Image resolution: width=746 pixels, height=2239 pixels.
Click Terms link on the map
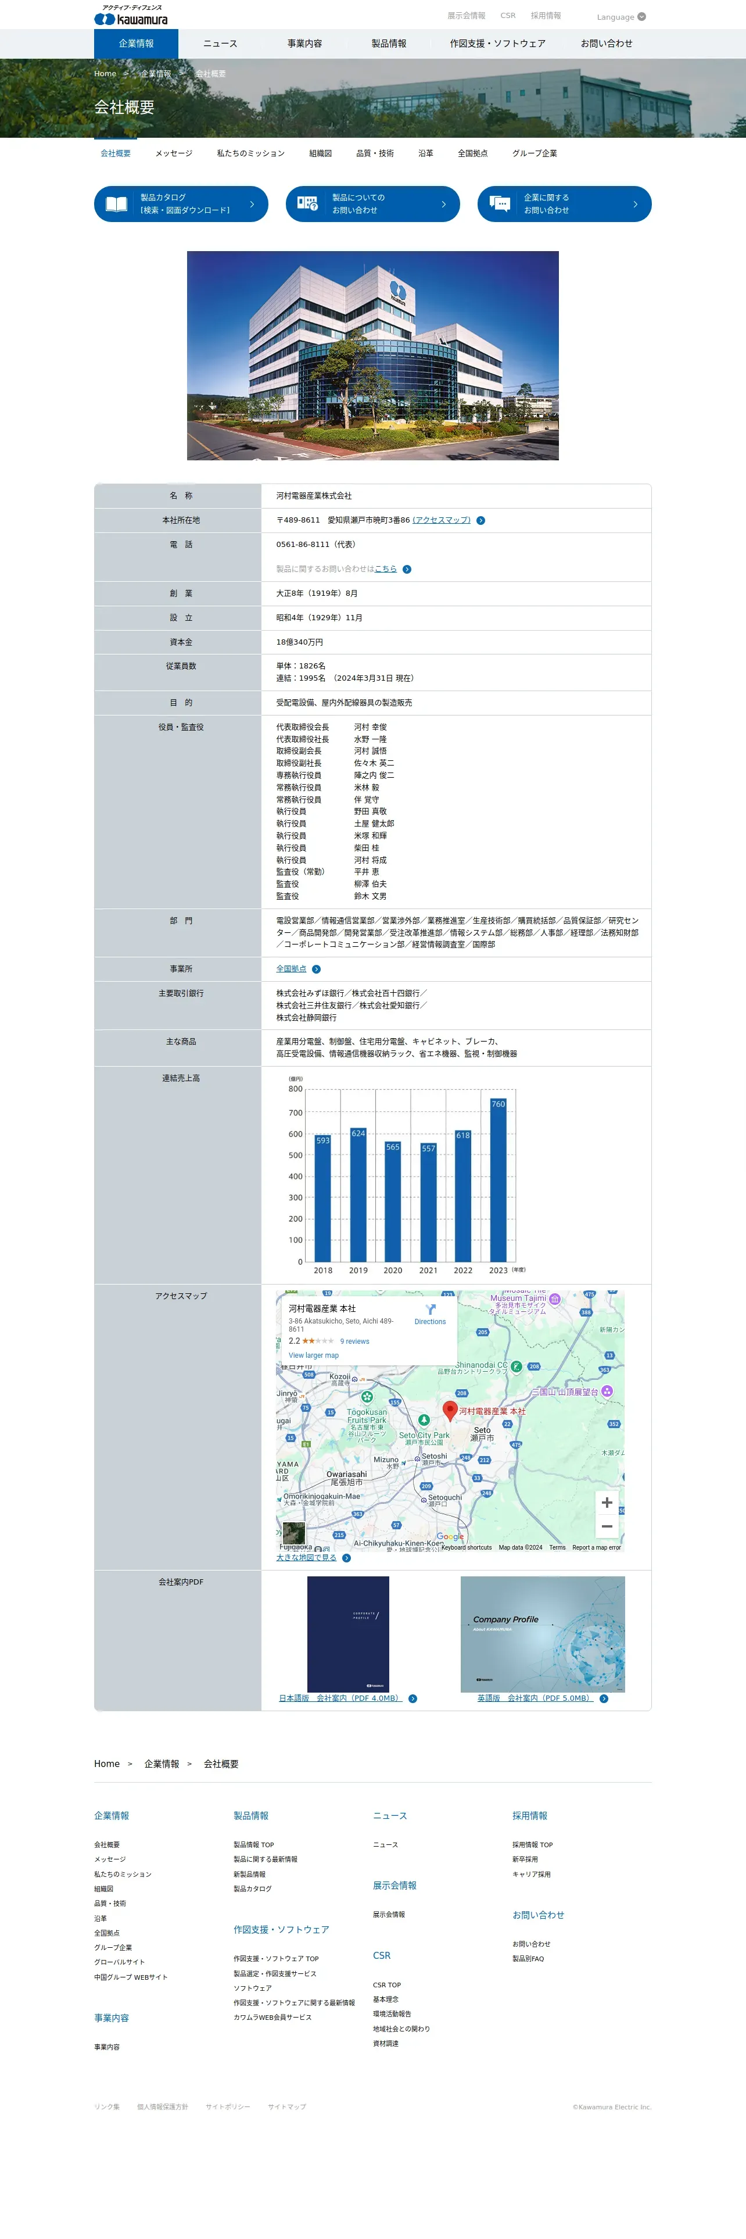pyautogui.click(x=557, y=1547)
